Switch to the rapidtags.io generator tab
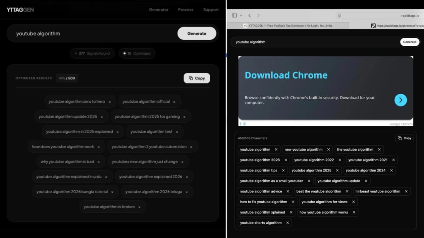The height and width of the screenshot is (238, 424). click(x=391, y=25)
